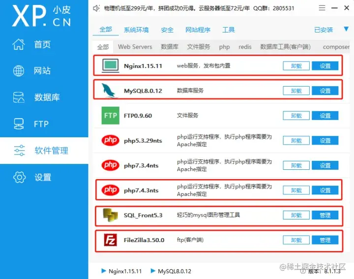Switch to the 网站程序 tab
This screenshot has height=279, width=354.
(198, 30)
